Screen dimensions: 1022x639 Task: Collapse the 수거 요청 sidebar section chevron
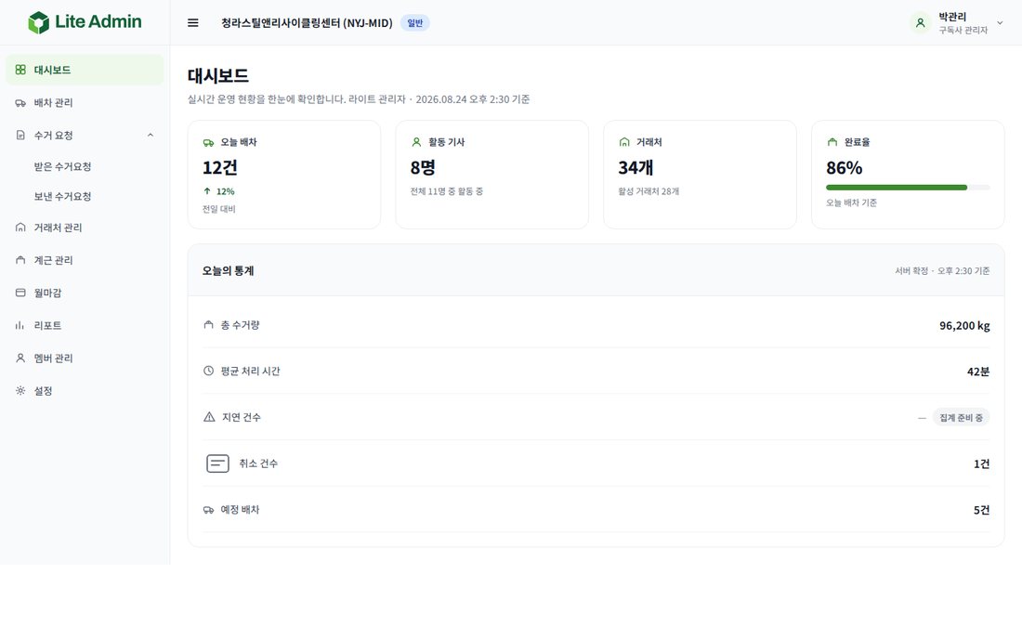pyautogui.click(x=151, y=136)
